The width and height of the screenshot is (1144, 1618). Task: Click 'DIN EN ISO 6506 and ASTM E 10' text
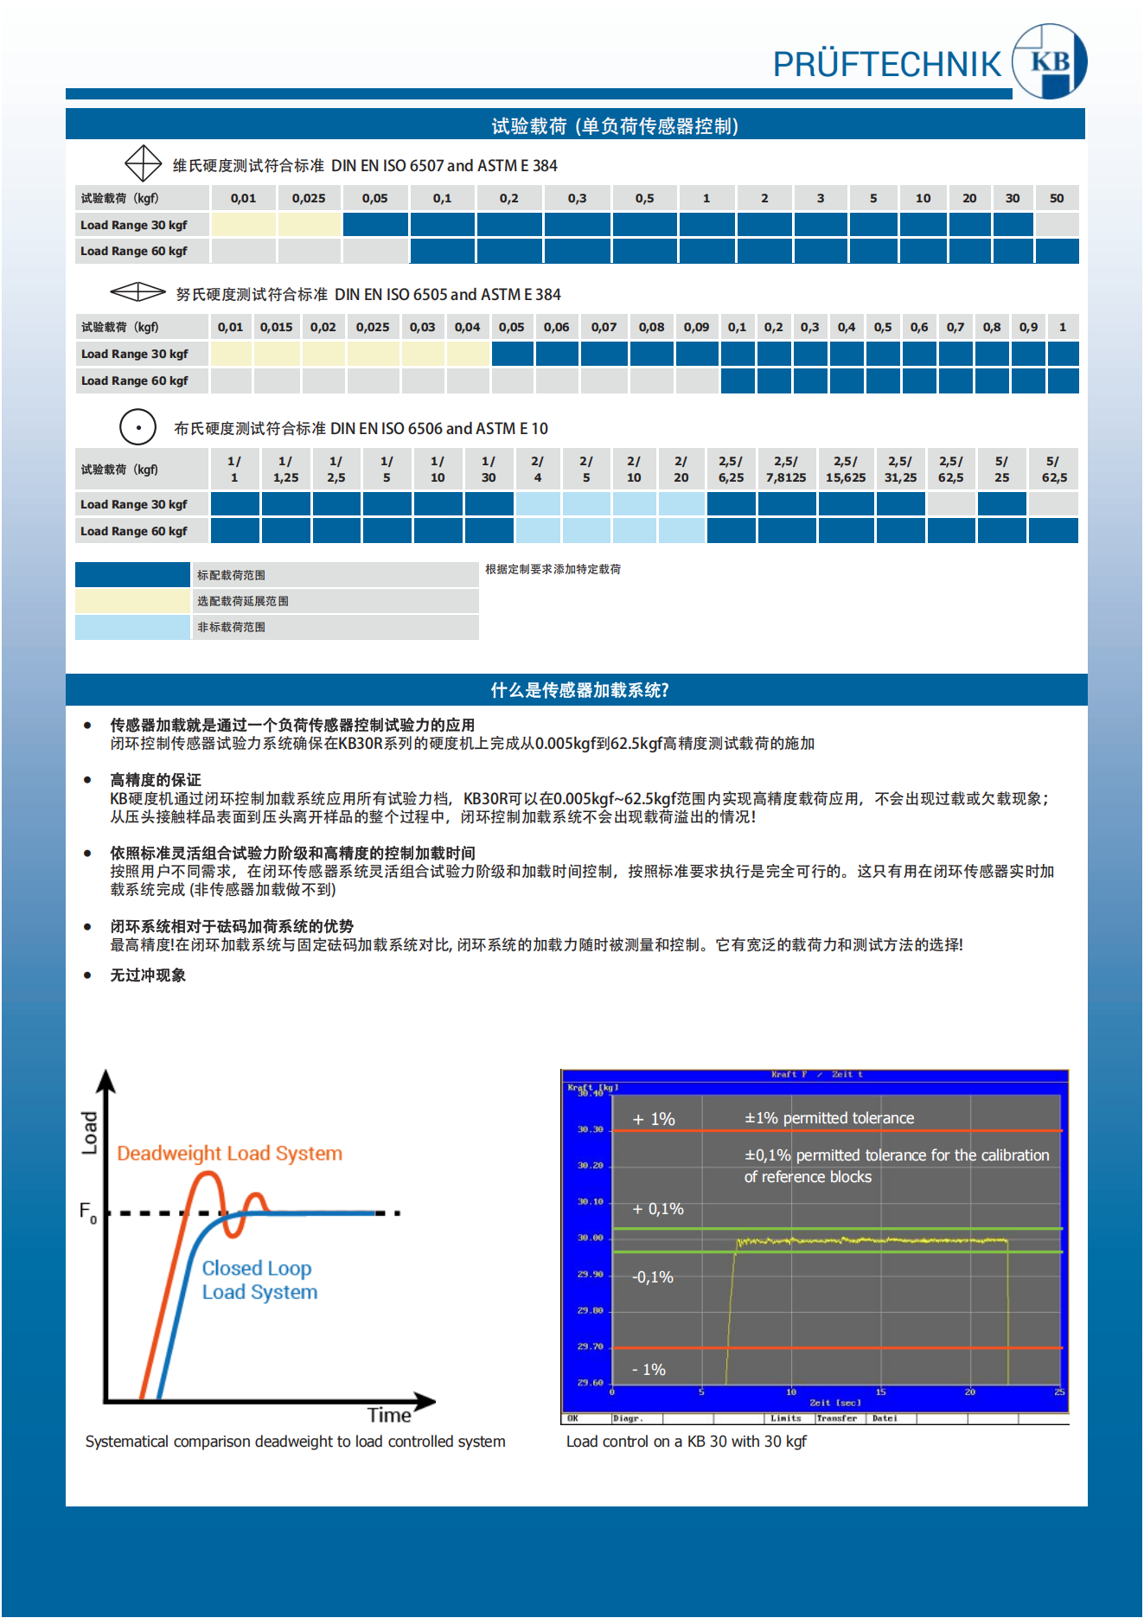[x=439, y=428]
